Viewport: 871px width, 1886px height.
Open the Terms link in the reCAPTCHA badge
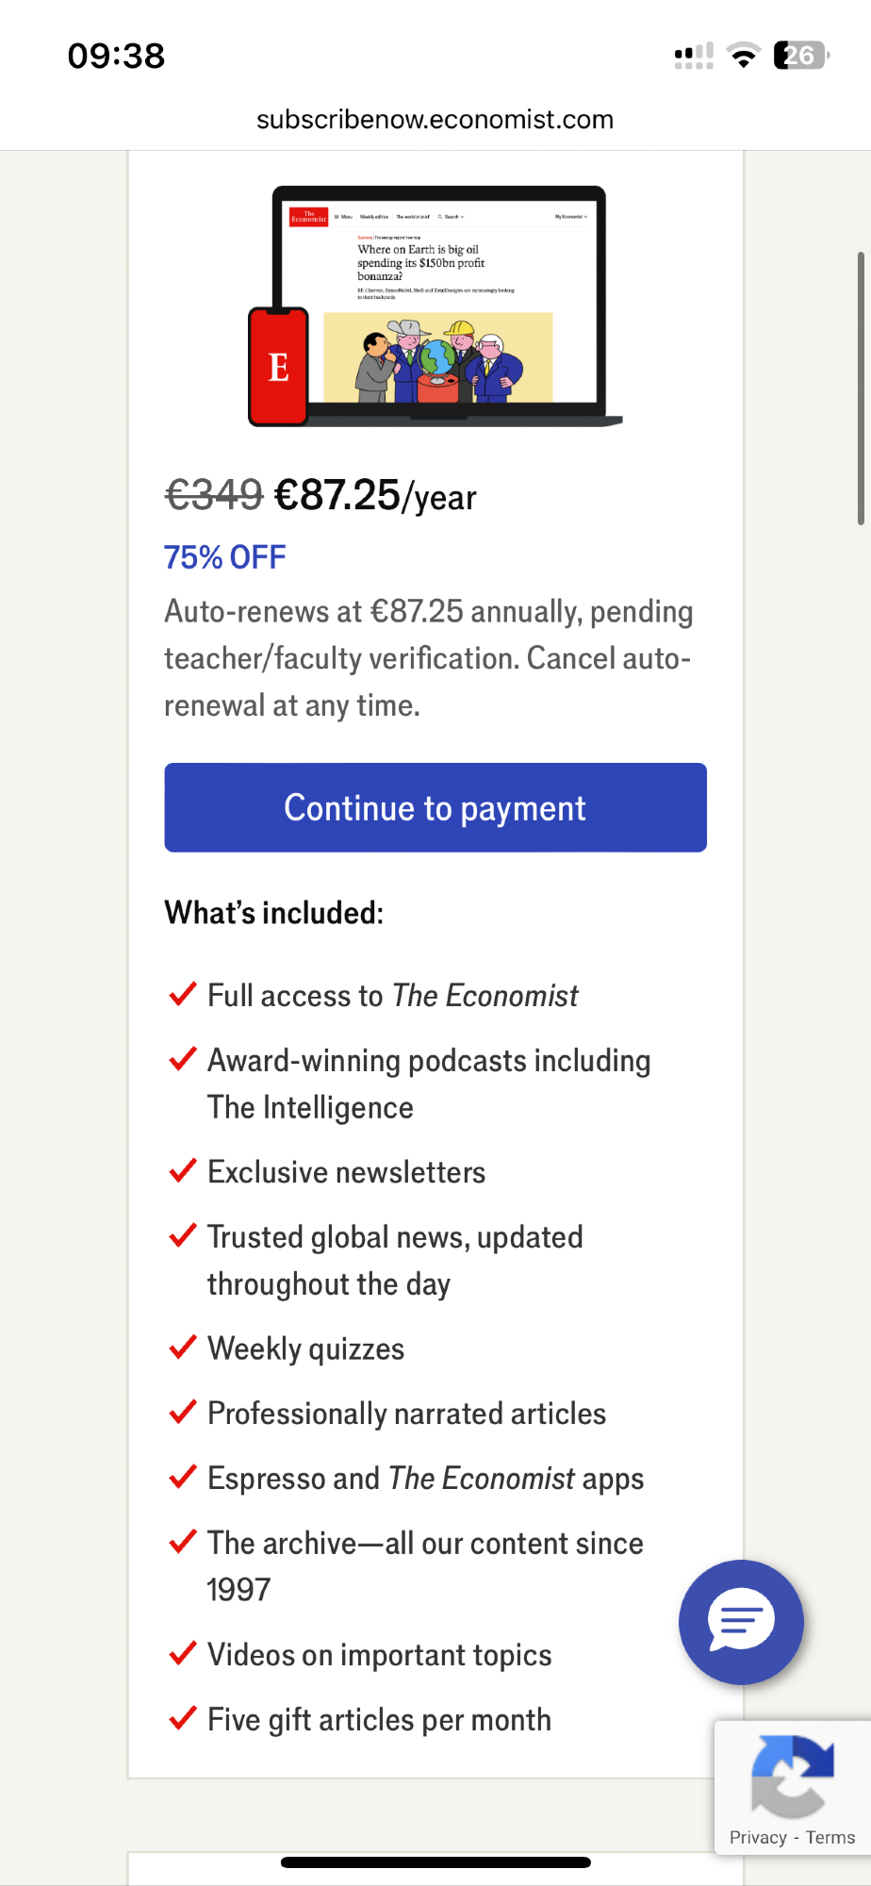coord(830,1837)
